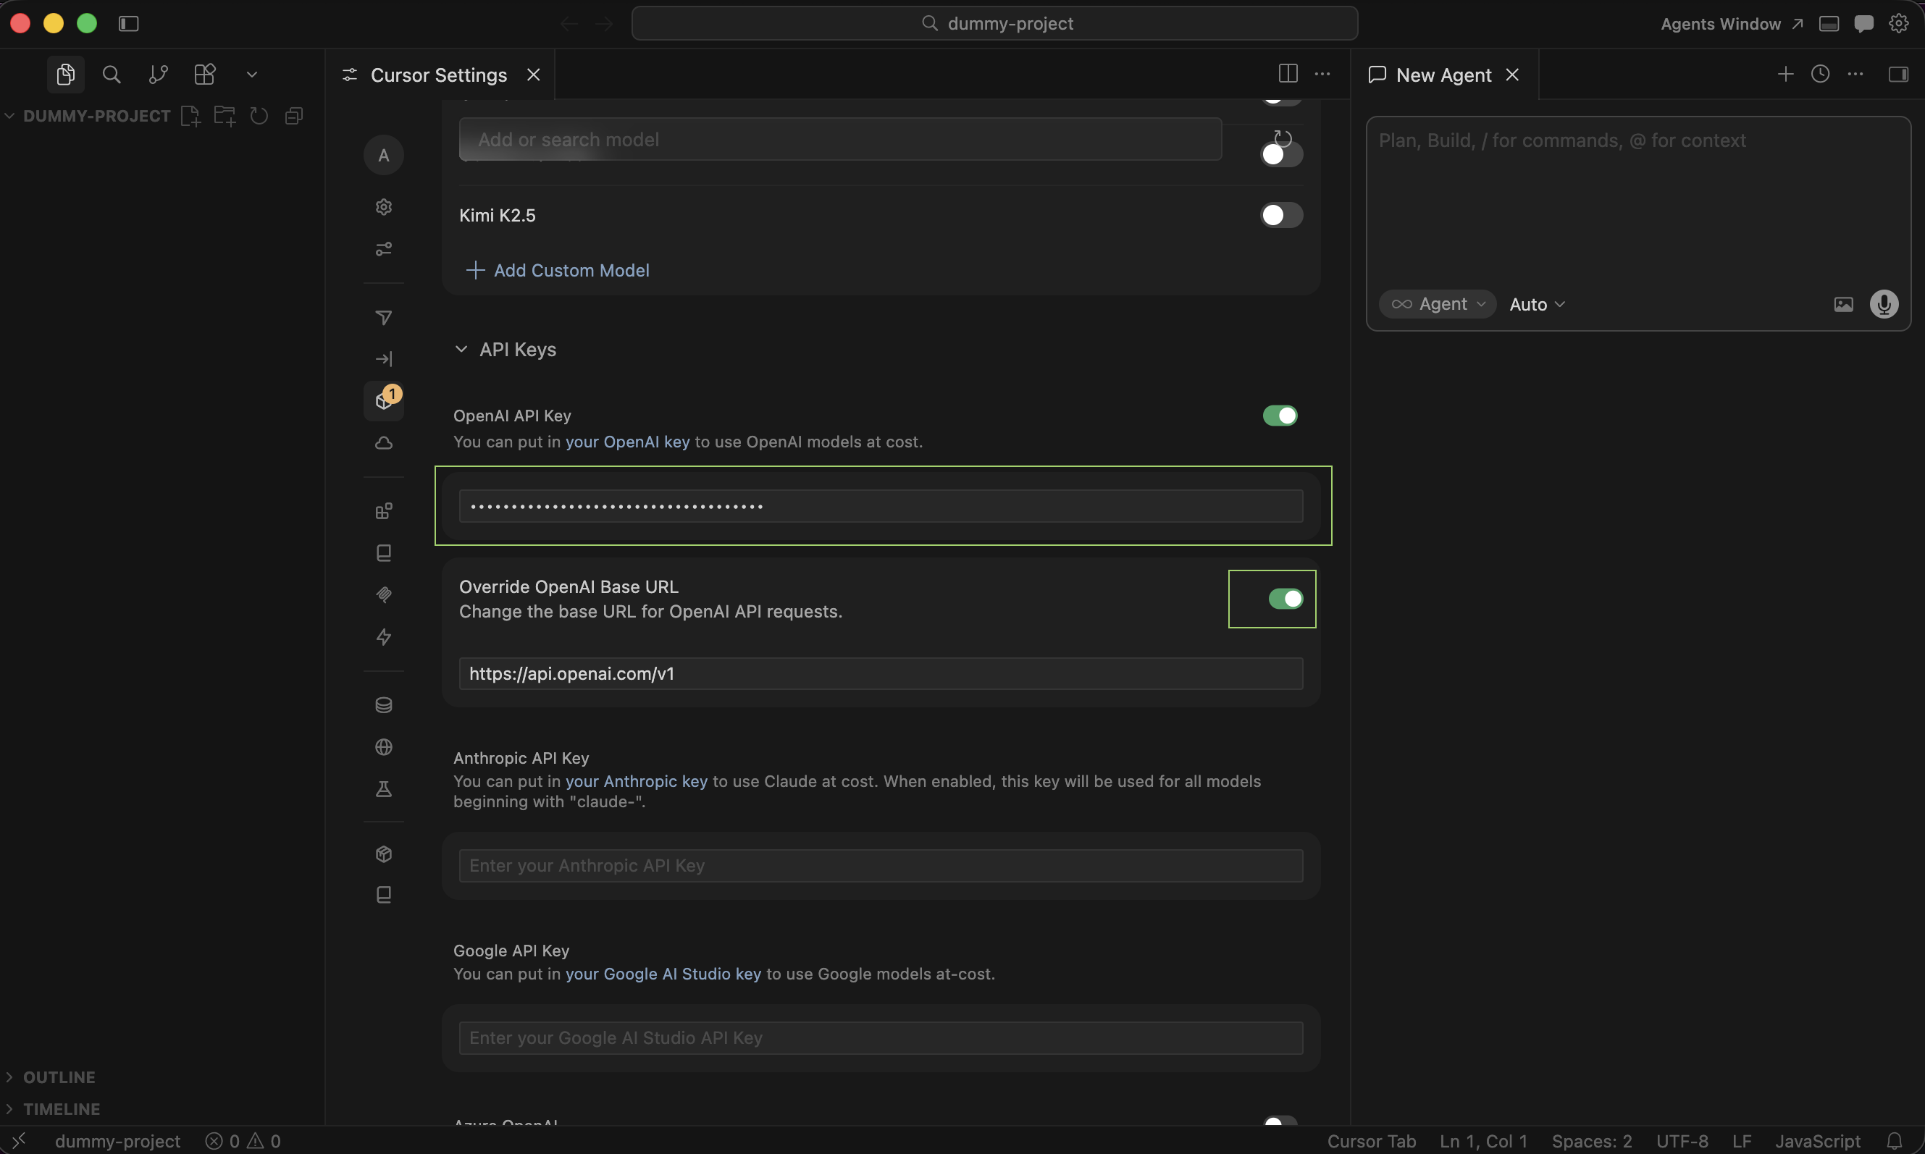Open 'your Google AI Studio key' link

tap(663, 974)
